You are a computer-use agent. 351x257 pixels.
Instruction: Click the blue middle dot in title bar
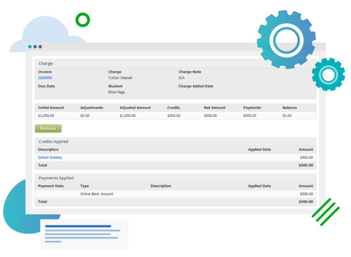coord(35,47)
